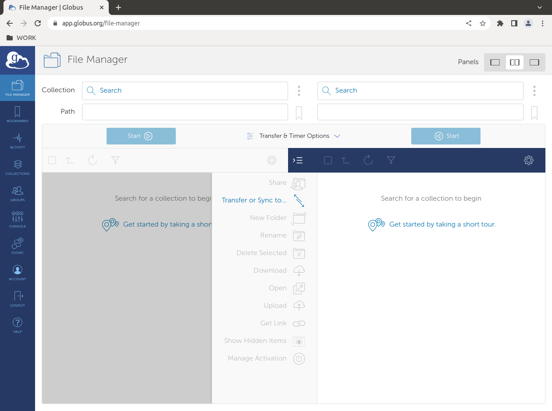The height and width of the screenshot is (411, 552).
Task: Switch to single-panel layout view
Action: 495,62
